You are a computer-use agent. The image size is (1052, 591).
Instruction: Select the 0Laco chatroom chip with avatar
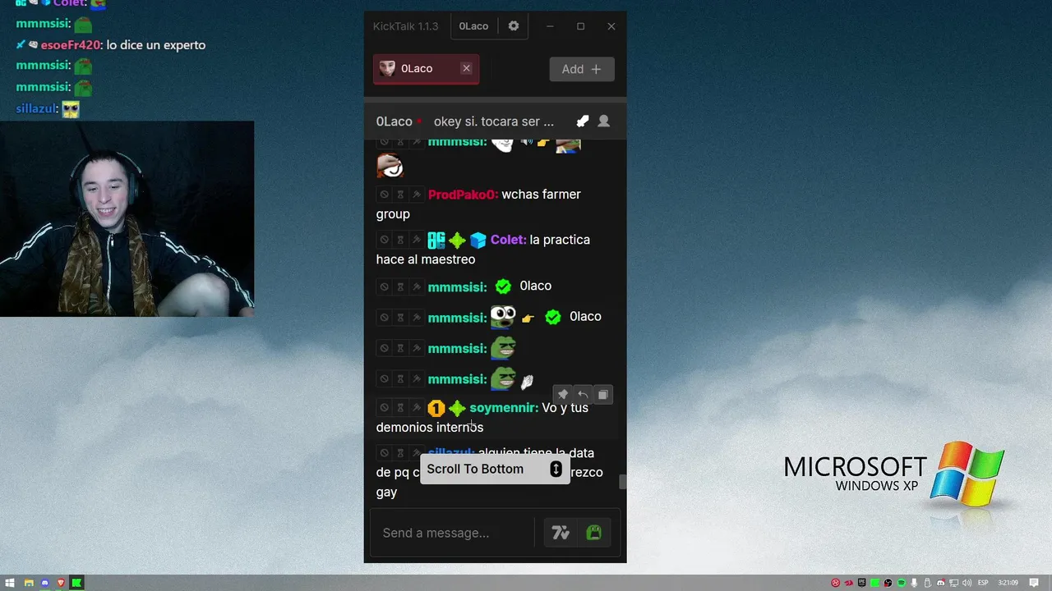(426, 69)
